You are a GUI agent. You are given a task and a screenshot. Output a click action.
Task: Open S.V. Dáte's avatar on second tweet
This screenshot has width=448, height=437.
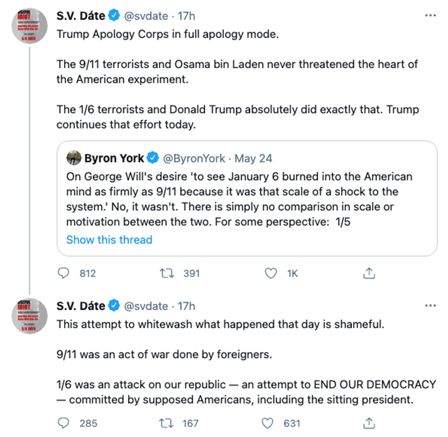tap(30, 316)
